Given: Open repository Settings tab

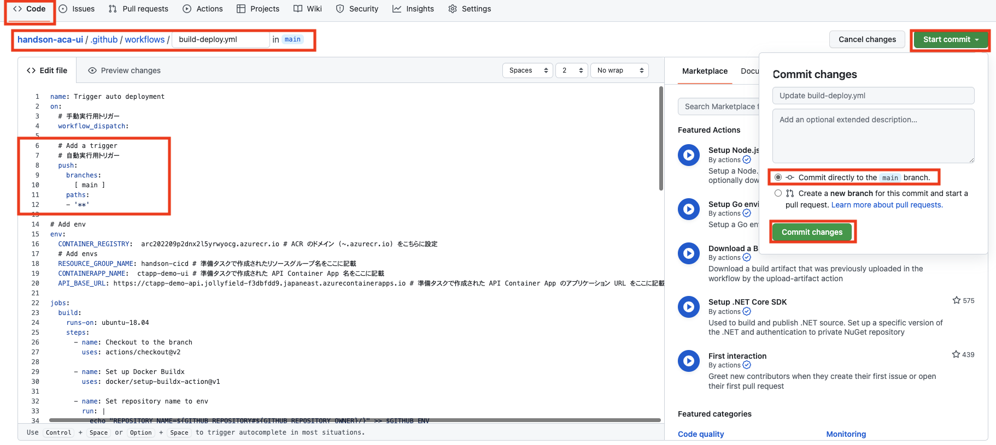Looking at the screenshot, I should [x=470, y=9].
